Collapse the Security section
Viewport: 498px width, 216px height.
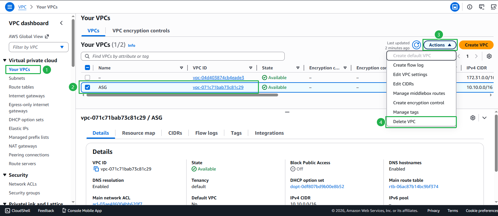click(5, 175)
